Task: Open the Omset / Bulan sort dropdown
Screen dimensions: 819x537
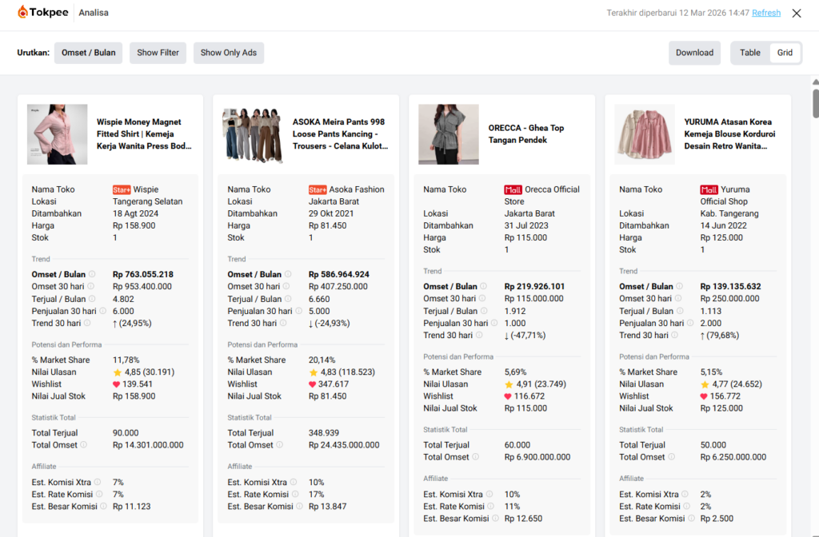Action: point(88,53)
